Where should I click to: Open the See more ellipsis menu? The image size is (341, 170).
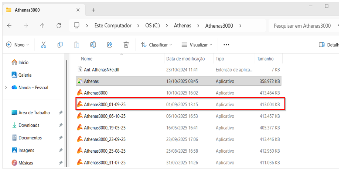[x=226, y=45]
